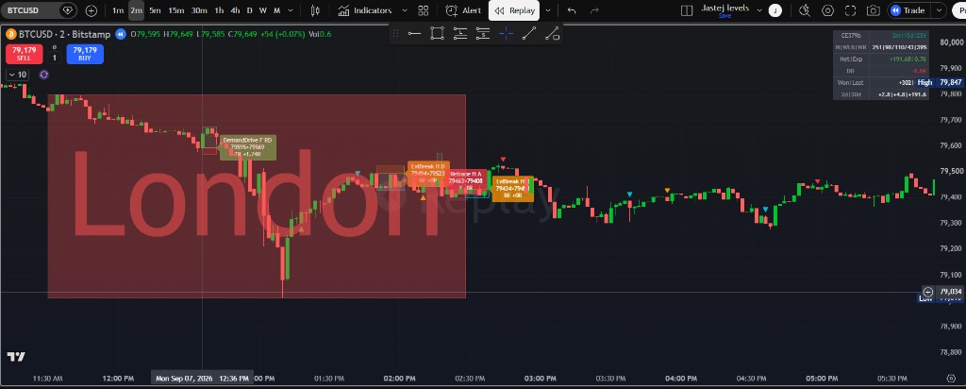Viewport: 966px width, 389px height.
Task: Click the LvlBreak H D orange label
Action: (428, 173)
